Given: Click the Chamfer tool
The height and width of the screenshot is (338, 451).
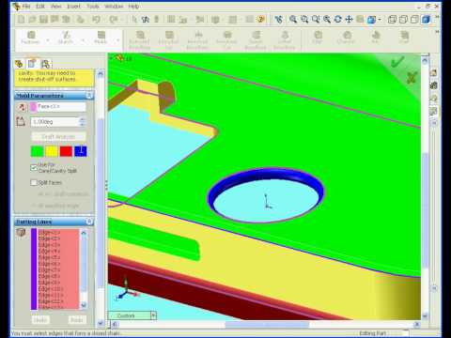Looking at the screenshot, I should pyautogui.click(x=346, y=38).
